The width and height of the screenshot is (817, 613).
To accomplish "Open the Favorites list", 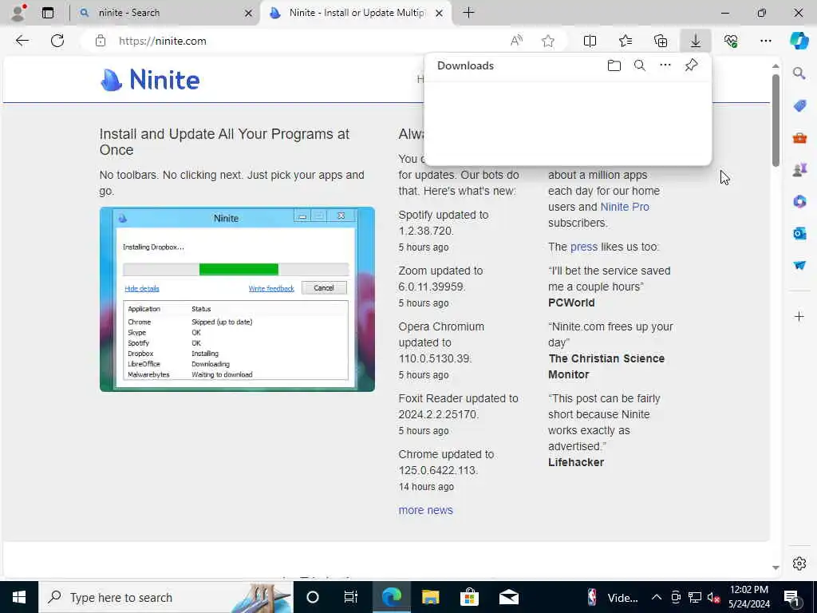I will tap(626, 41).
